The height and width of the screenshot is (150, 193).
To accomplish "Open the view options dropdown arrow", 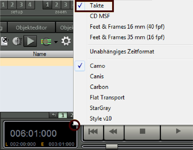I will pyautogui.click(x=56, y=42).
